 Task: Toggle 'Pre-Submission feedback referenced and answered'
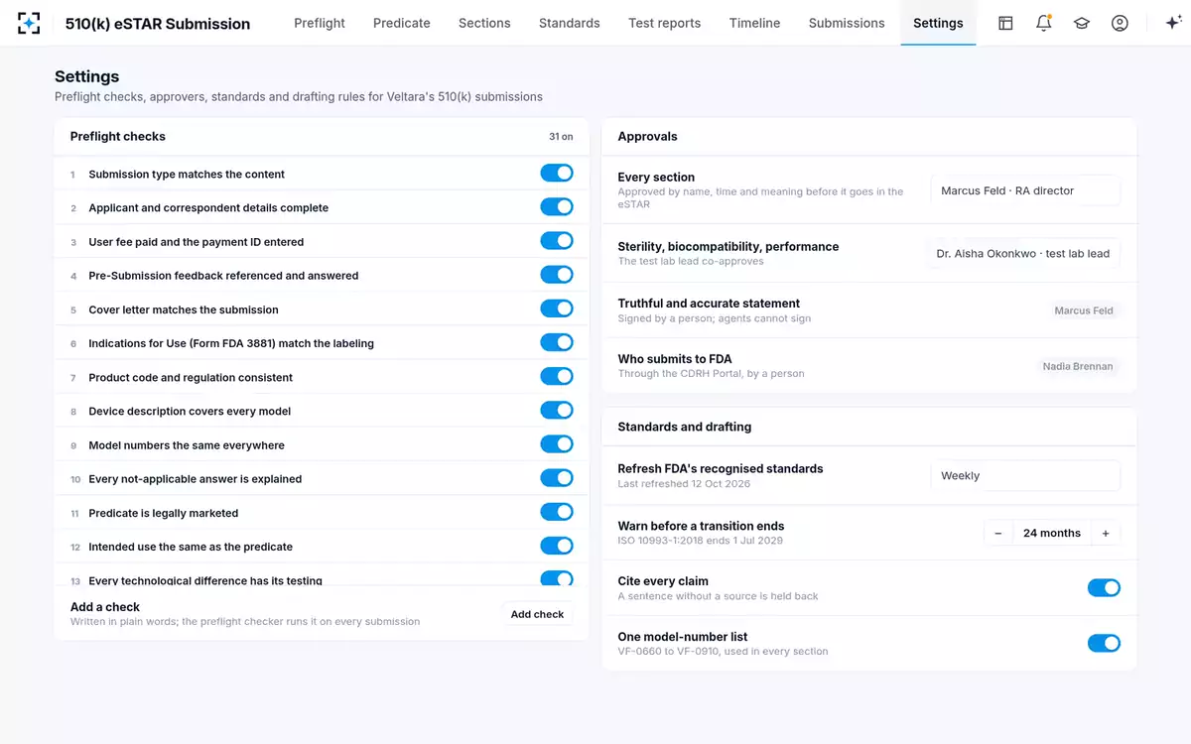click(557, 275)
